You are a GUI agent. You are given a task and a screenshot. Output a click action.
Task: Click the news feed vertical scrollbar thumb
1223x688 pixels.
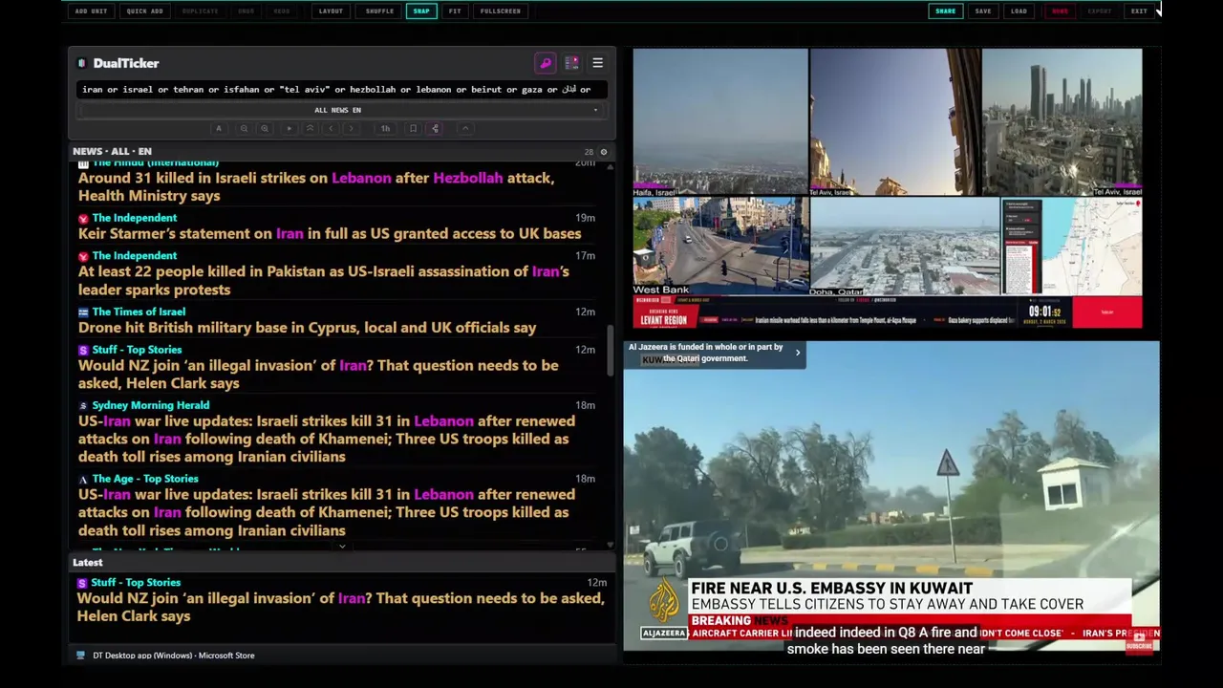(610, 352)
